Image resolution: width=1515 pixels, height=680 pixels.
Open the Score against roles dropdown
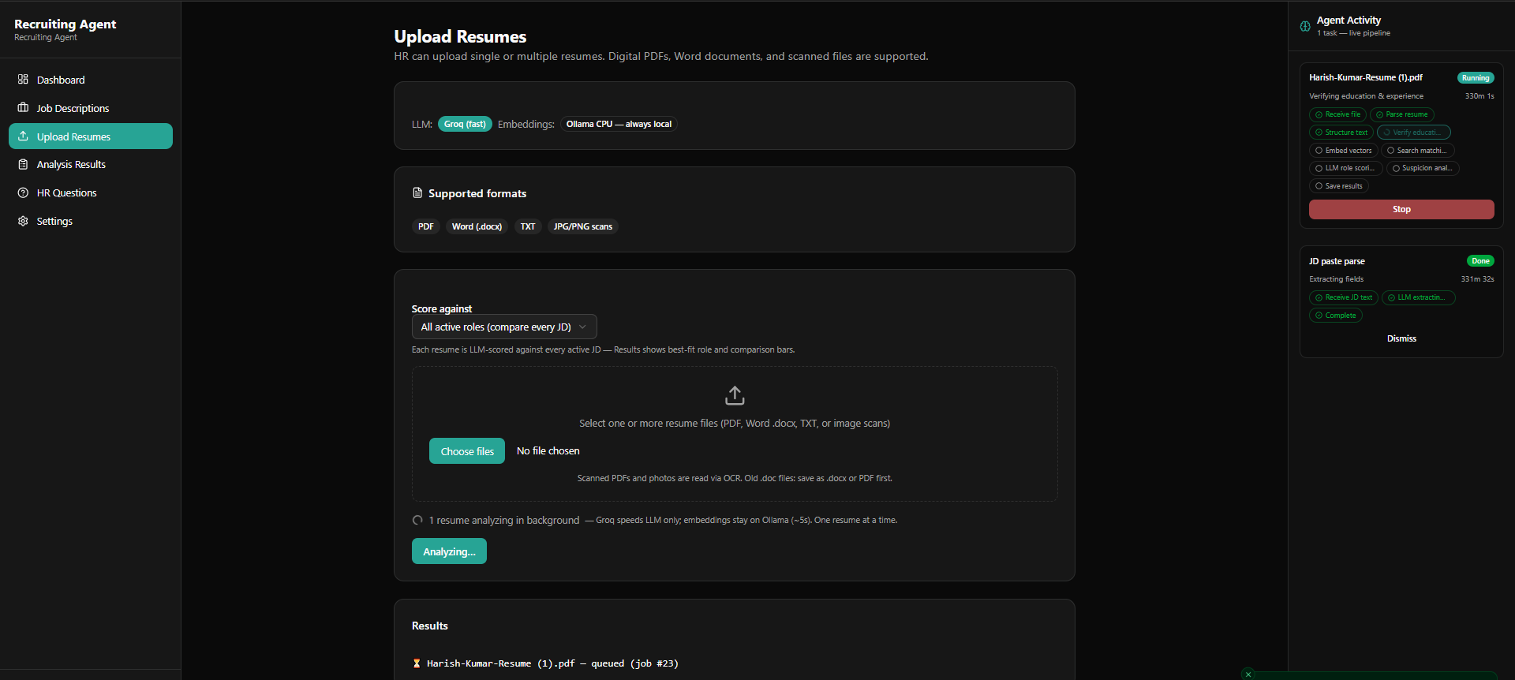pos(504,327)
